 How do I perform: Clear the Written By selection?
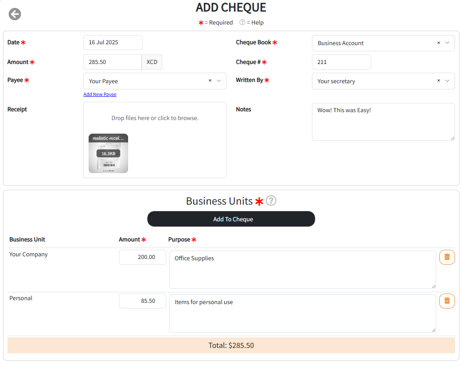(x=438, y=81)
